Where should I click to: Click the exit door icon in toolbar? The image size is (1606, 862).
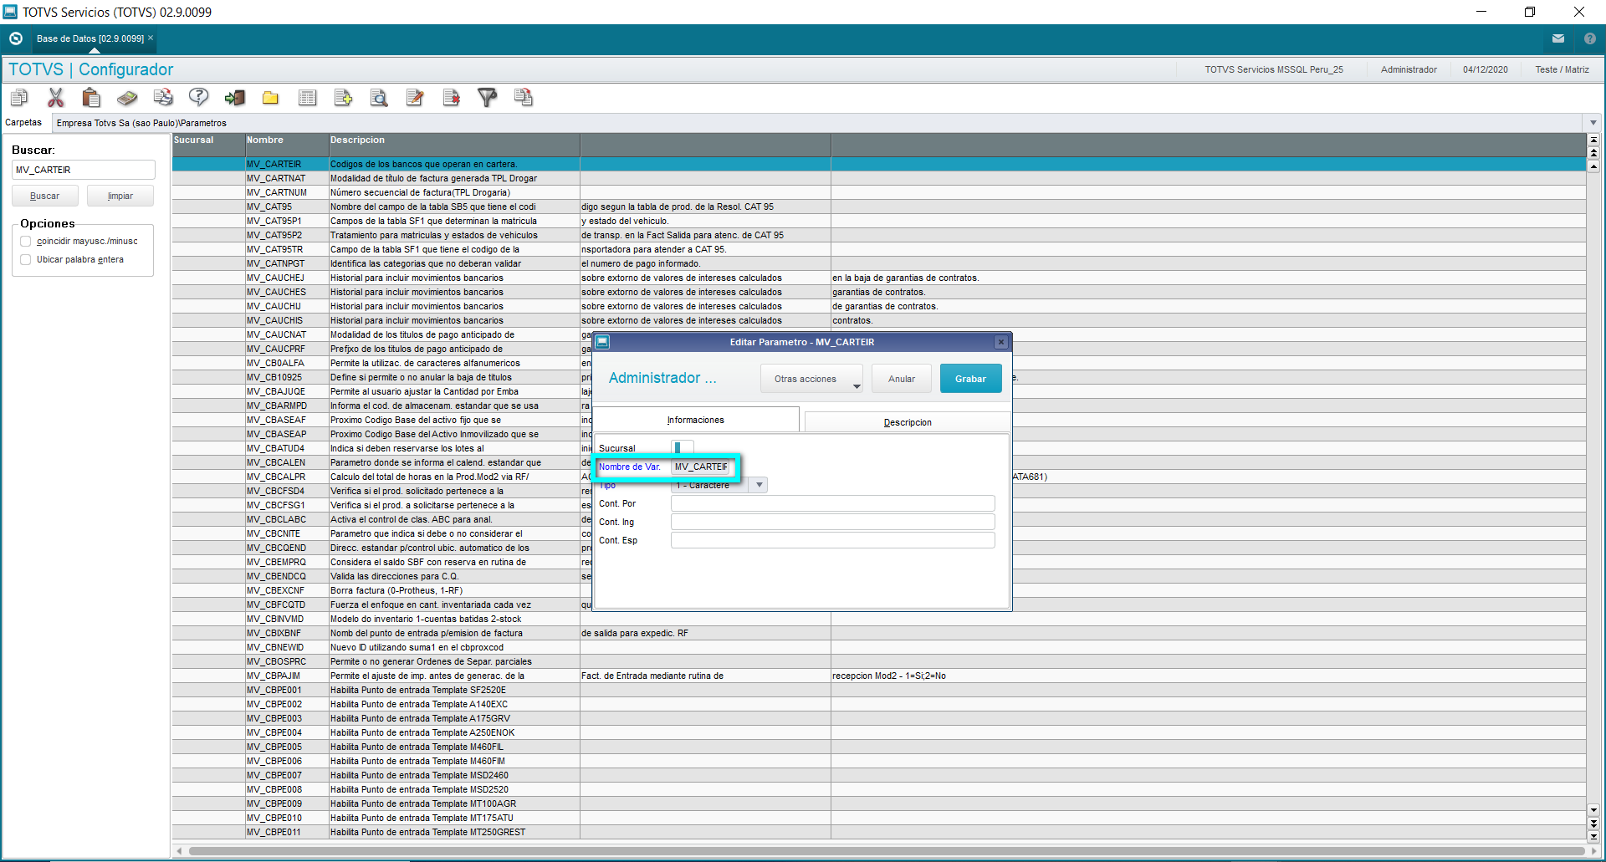coord(235,98)
